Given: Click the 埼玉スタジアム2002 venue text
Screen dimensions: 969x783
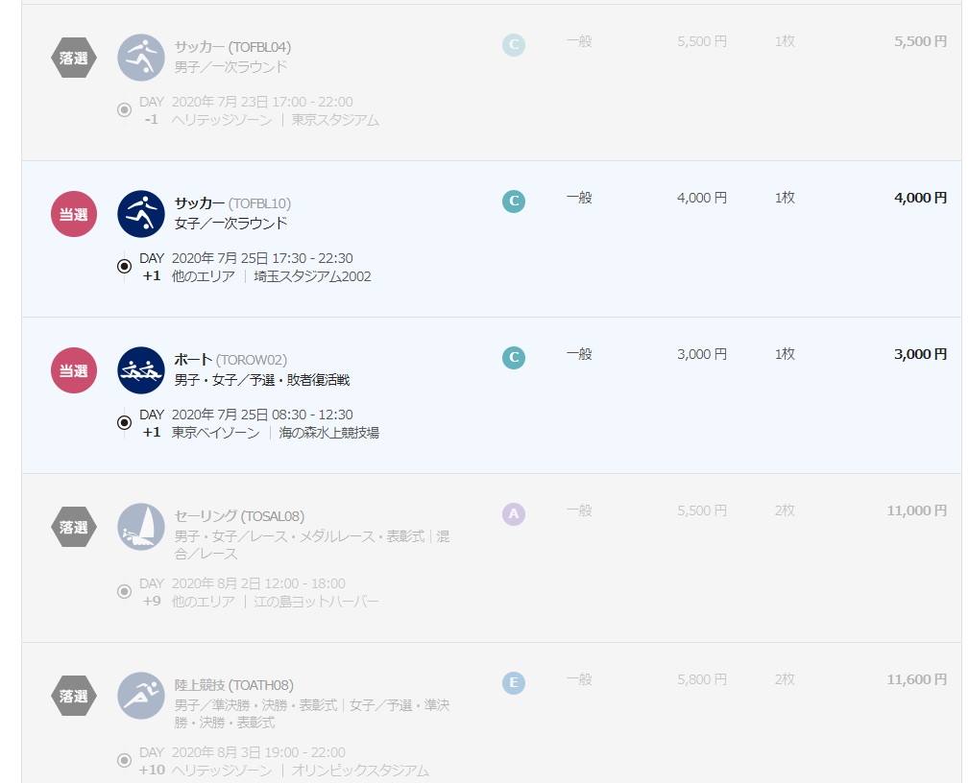Looking at the screenshot, I should click(313, 276).
